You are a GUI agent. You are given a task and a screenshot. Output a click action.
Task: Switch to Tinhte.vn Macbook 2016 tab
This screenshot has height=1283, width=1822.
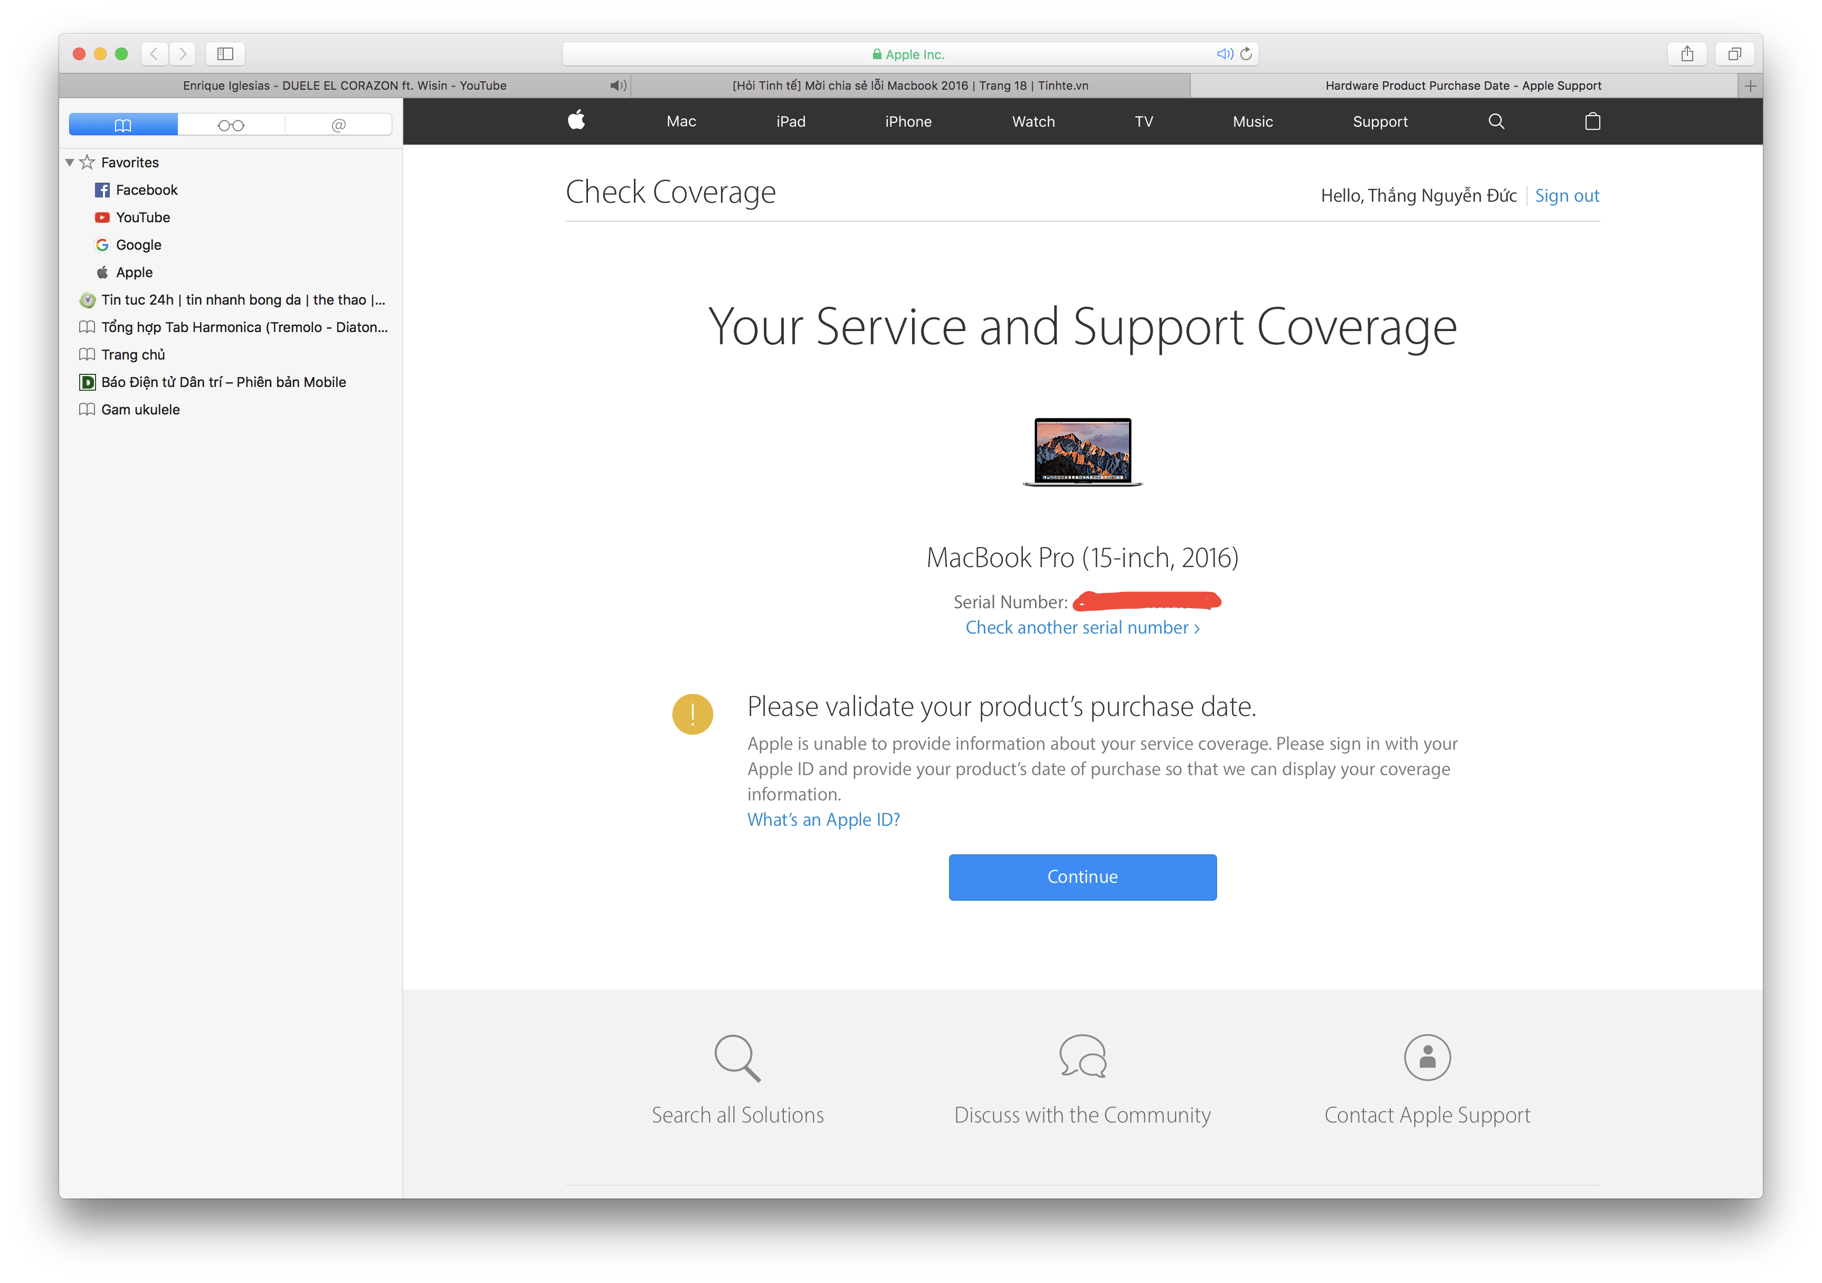click(x=910, y=86)
